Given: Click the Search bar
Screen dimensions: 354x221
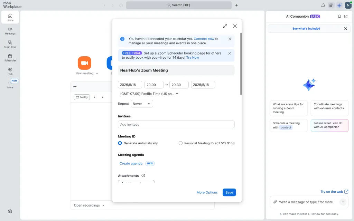Looking at the screenshot, I should click(x=179, y=5).
